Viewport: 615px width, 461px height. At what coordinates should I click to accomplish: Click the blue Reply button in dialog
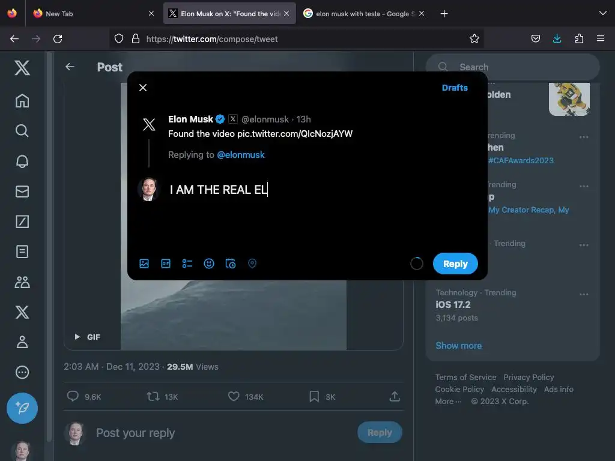point(455,264)
